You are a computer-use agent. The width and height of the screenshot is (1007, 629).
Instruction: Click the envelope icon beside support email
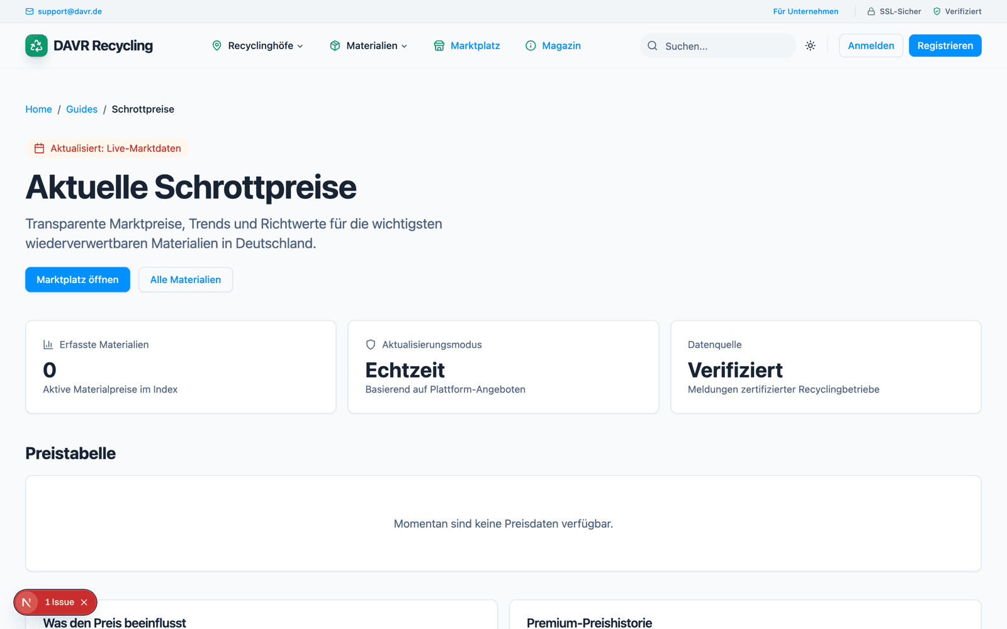30,11
